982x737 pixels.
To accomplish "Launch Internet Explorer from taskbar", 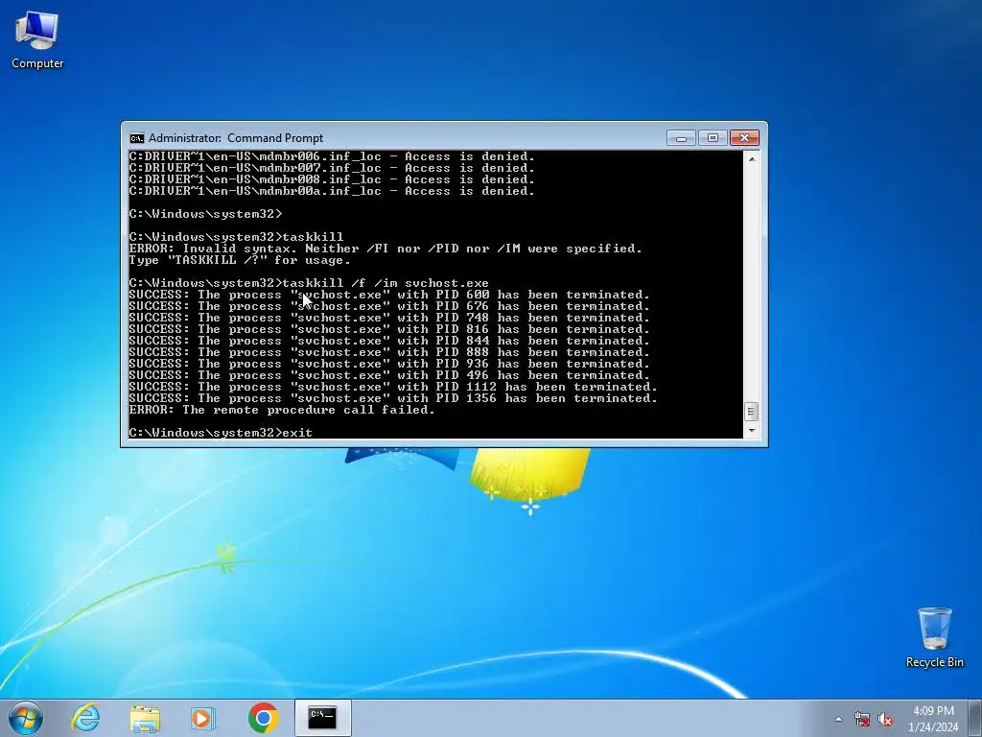I will [85, 718].
